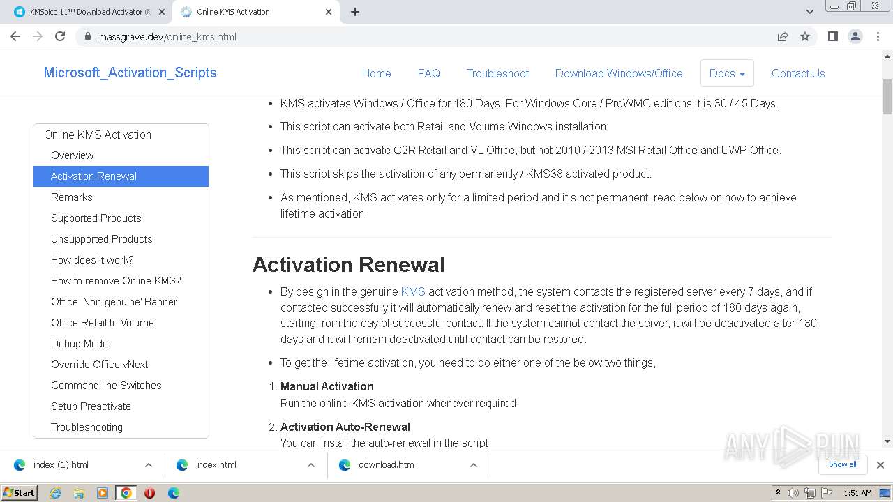The height and width of the screenshot is (502, 893).
Task: Open Supported Products sidebar entry
Action: coord(96,218)
